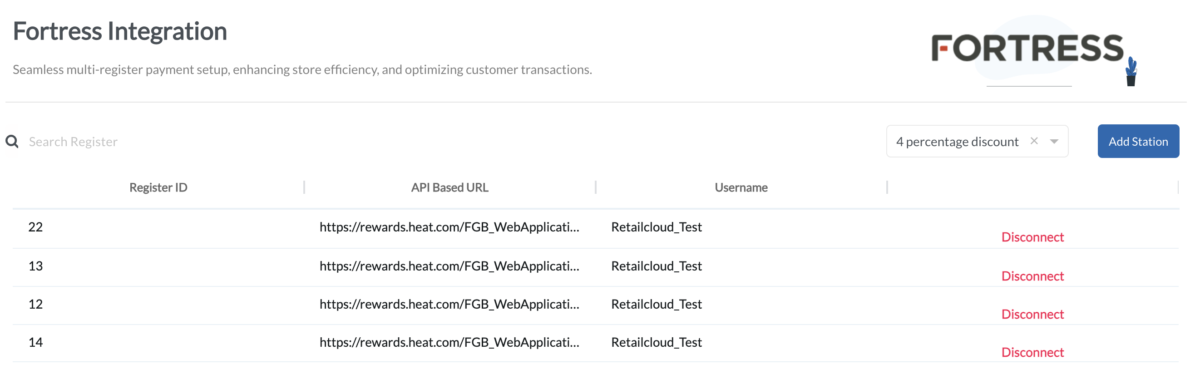Select register ID cell 13

pos(36,266)
